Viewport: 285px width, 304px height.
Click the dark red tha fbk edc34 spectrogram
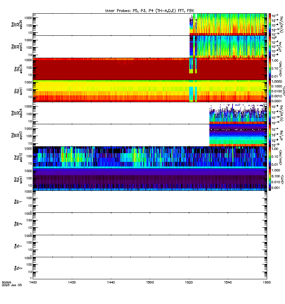(x=150, y=69)
